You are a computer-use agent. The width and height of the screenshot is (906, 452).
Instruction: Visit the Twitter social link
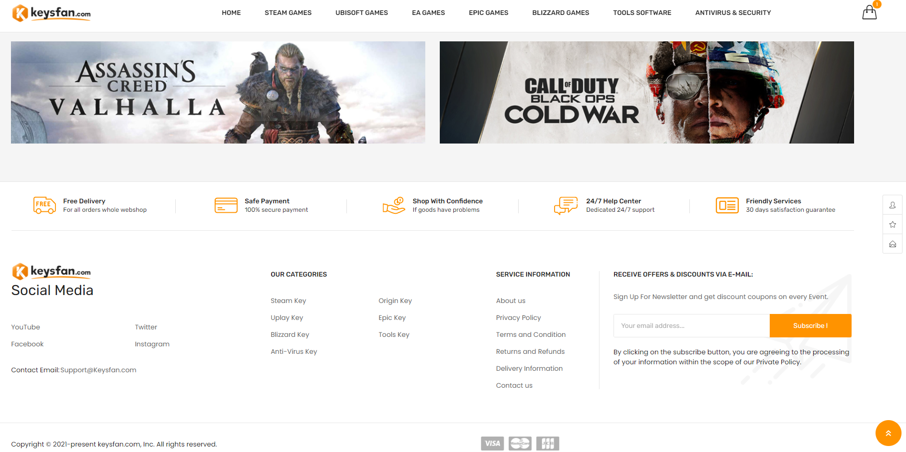click(x=146, y=327)
